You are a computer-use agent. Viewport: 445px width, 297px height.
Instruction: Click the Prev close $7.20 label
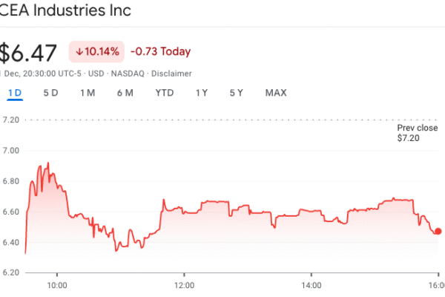pos(412,133)
